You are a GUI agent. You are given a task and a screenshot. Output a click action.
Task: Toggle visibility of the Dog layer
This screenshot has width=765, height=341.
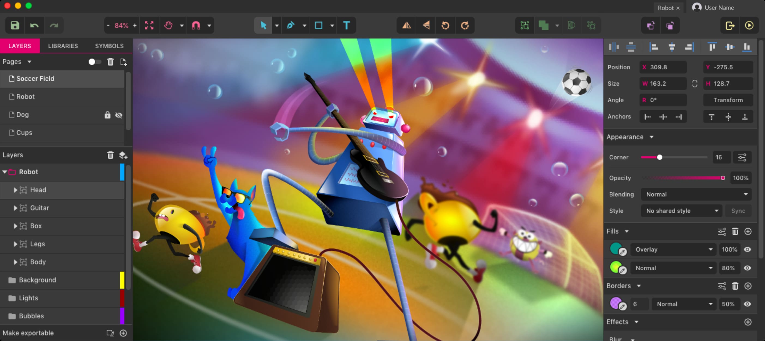click(x=119, y=114)
